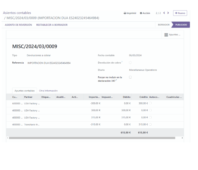
Task: Navigate to Asientos contables breadcrumb
Action: (x=17, y=13)
